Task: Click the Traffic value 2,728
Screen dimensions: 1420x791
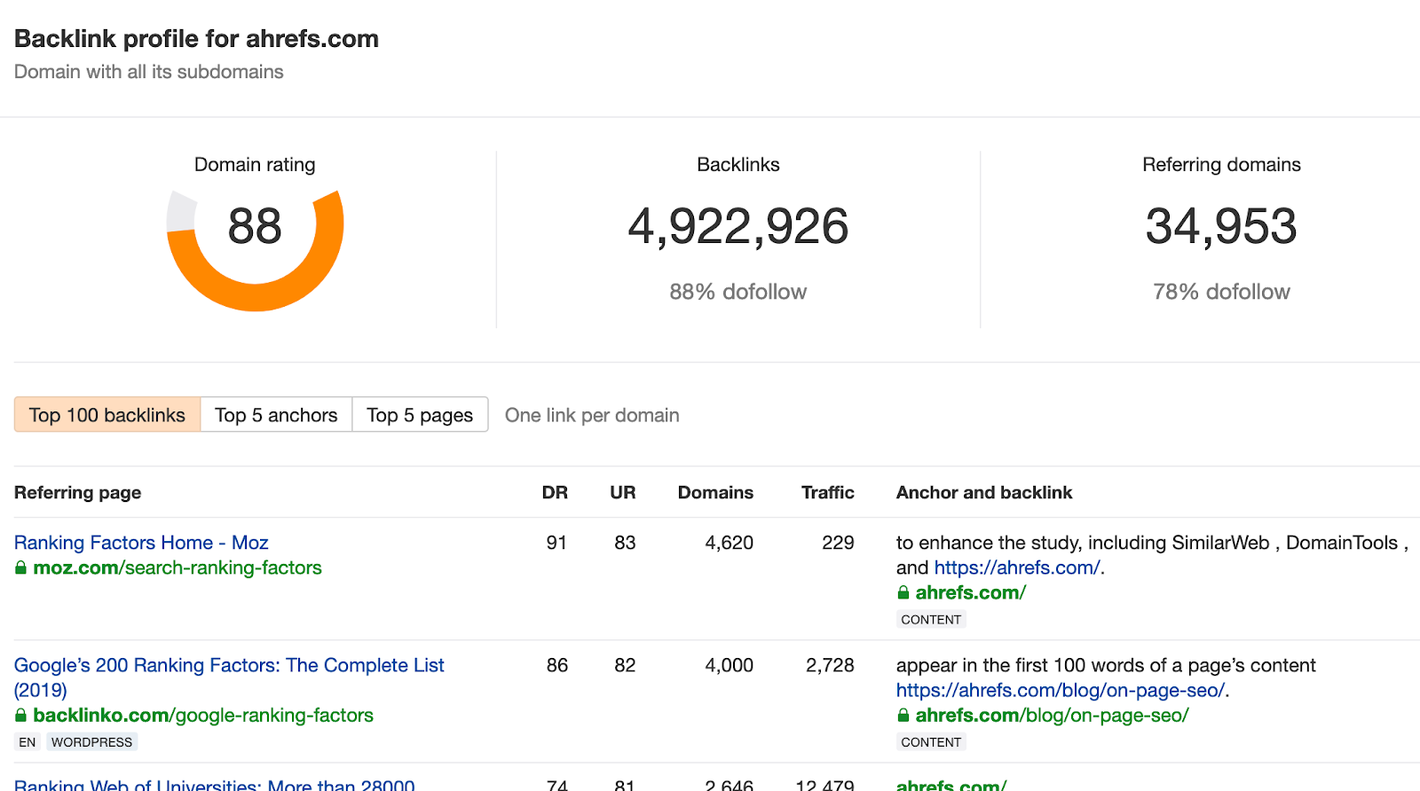Action: [x=830, y=665]
